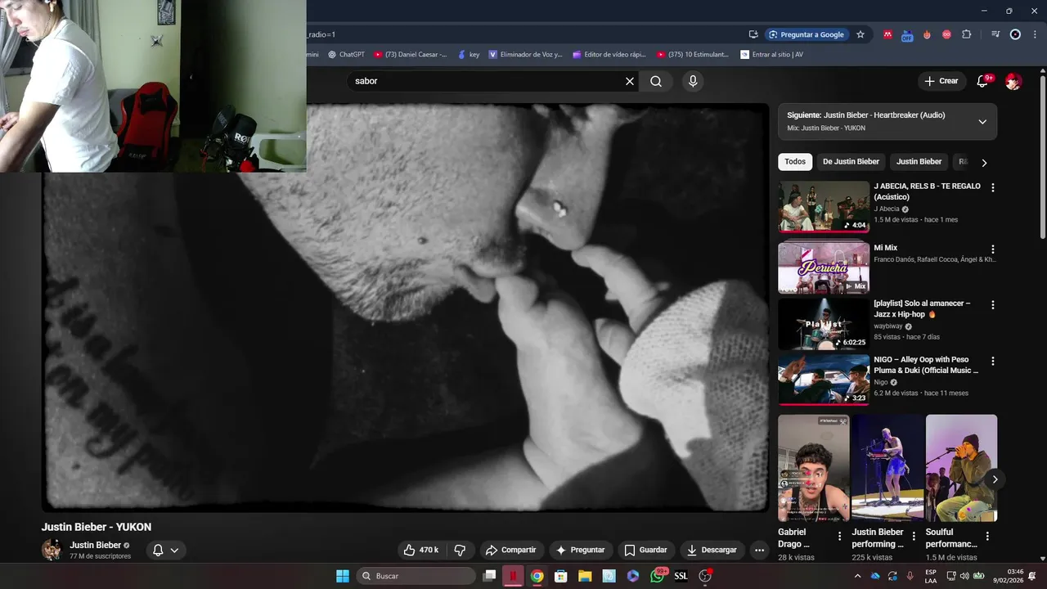
Task: Click the red M extension icon
Action: click(x=887, y=34)
